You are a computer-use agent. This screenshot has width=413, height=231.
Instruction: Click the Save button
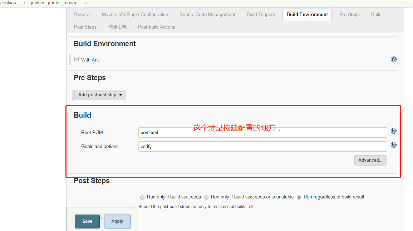[87, 221]
